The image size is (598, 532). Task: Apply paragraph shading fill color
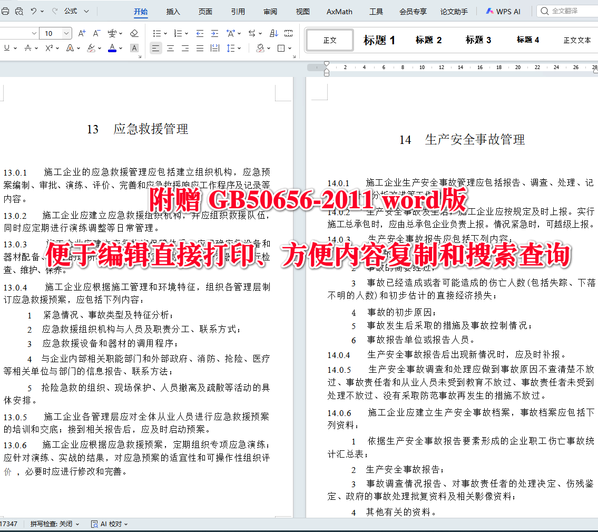point(260,48)
